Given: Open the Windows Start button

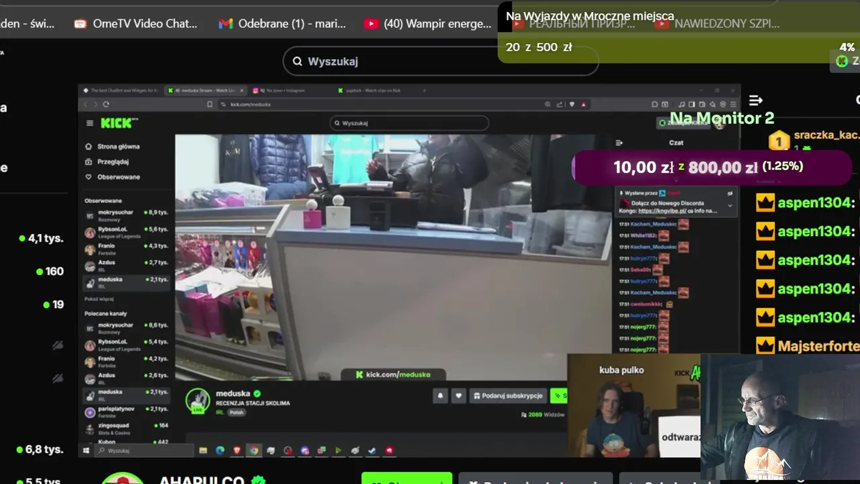Looking at the screenshot, I should coord(86,450).
